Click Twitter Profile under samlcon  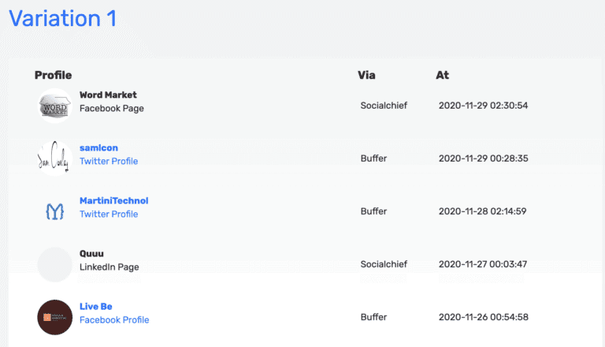109,161
